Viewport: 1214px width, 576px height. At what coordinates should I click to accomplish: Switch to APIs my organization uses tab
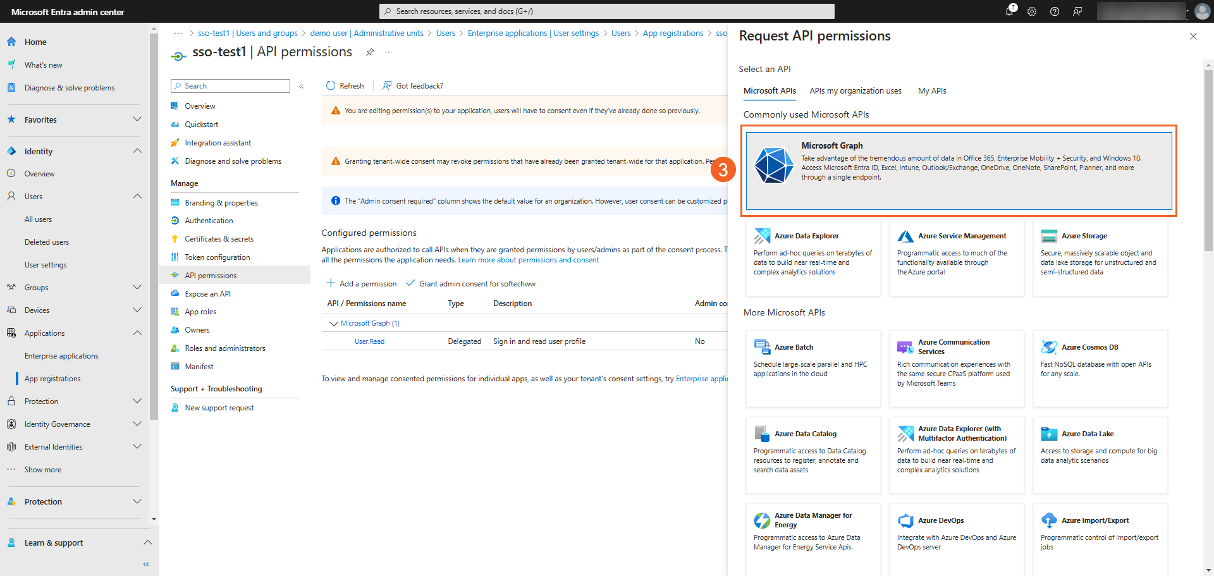pyautogui.click(x=855, y=91)
